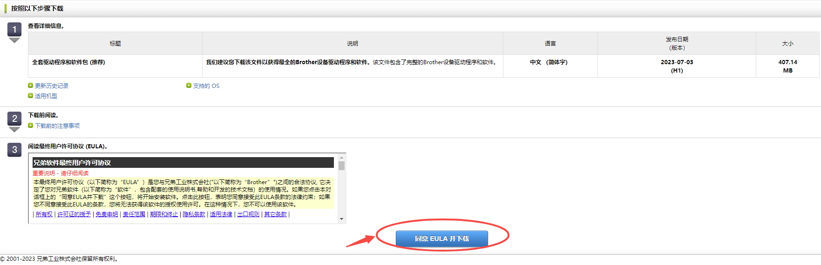Click the EULA box scroll-up arrow

(x=342, y=158)
